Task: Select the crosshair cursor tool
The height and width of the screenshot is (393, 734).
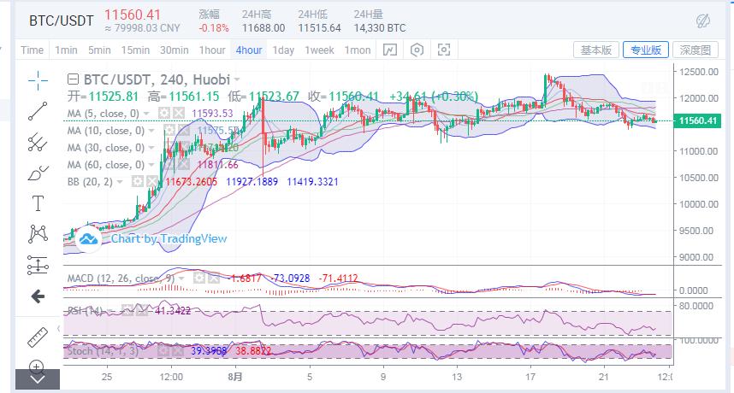Action: tap(38, 80)
